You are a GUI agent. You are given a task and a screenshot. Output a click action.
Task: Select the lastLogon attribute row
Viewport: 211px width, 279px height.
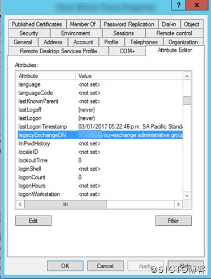pos(100,118)
